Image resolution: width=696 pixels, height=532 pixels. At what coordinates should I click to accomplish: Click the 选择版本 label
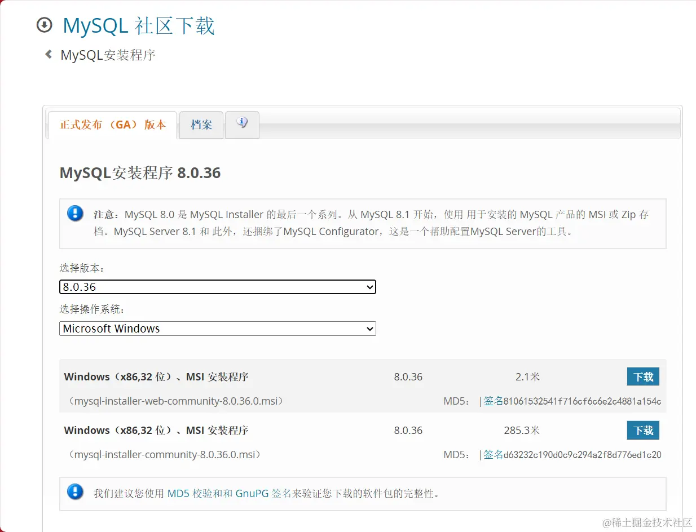(x=82, y=268)
